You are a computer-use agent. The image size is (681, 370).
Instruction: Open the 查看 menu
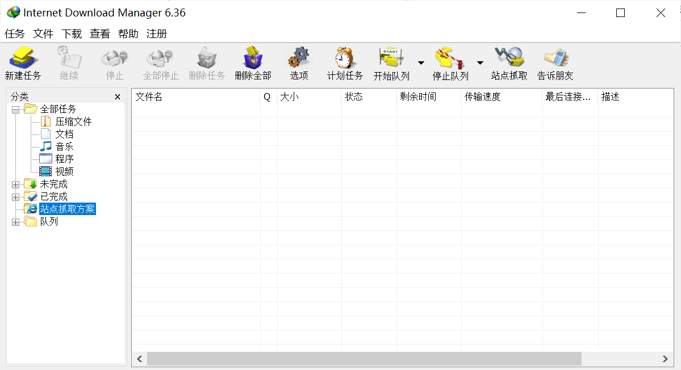(x=100, y=34)
